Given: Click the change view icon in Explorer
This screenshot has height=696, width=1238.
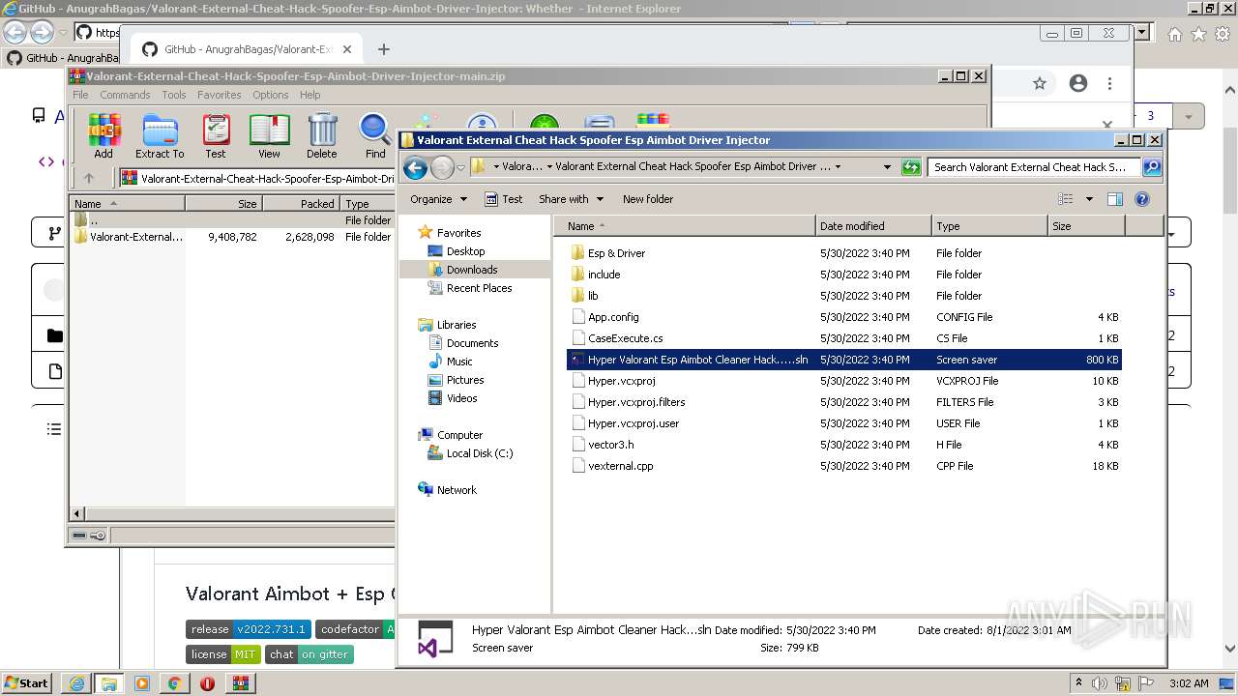Looking at the screenshot, I should click(1066, 199).
